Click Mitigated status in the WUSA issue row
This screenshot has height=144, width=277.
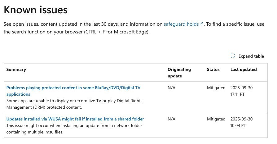tap(216, 119)
